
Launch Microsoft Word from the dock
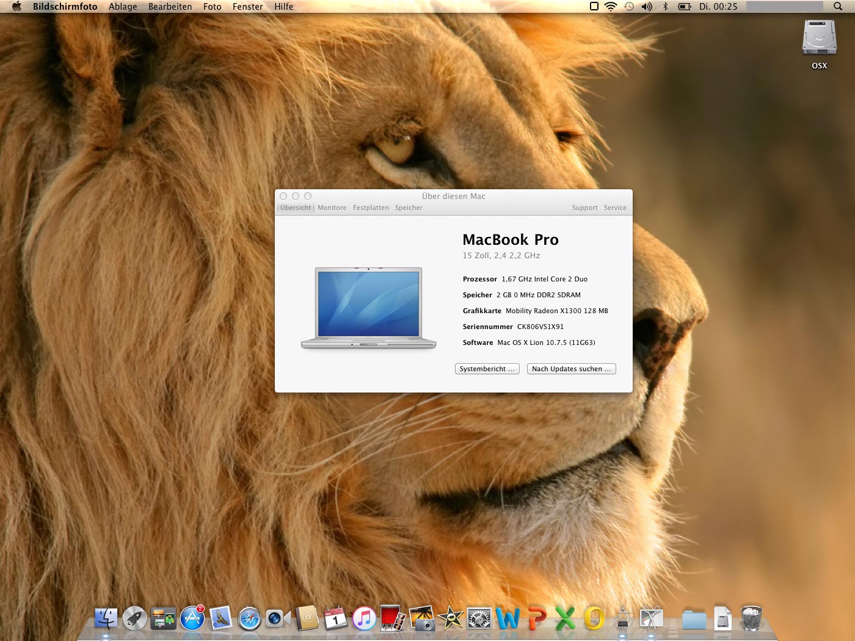[508, 619]
